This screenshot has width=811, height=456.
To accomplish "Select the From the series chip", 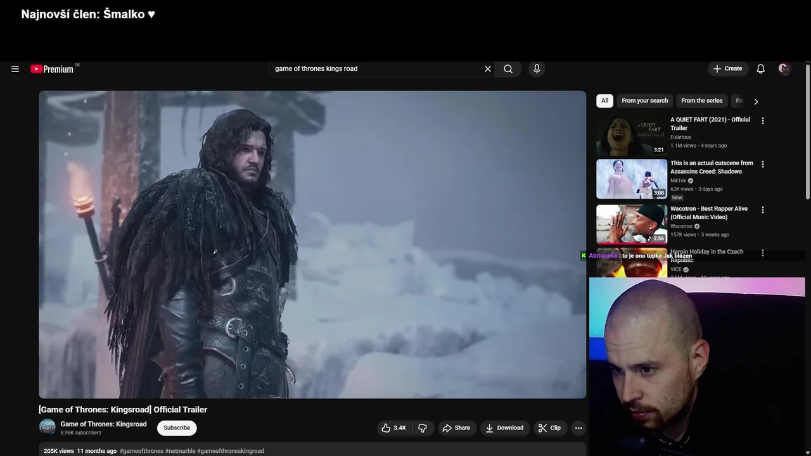I will point(701,101).
